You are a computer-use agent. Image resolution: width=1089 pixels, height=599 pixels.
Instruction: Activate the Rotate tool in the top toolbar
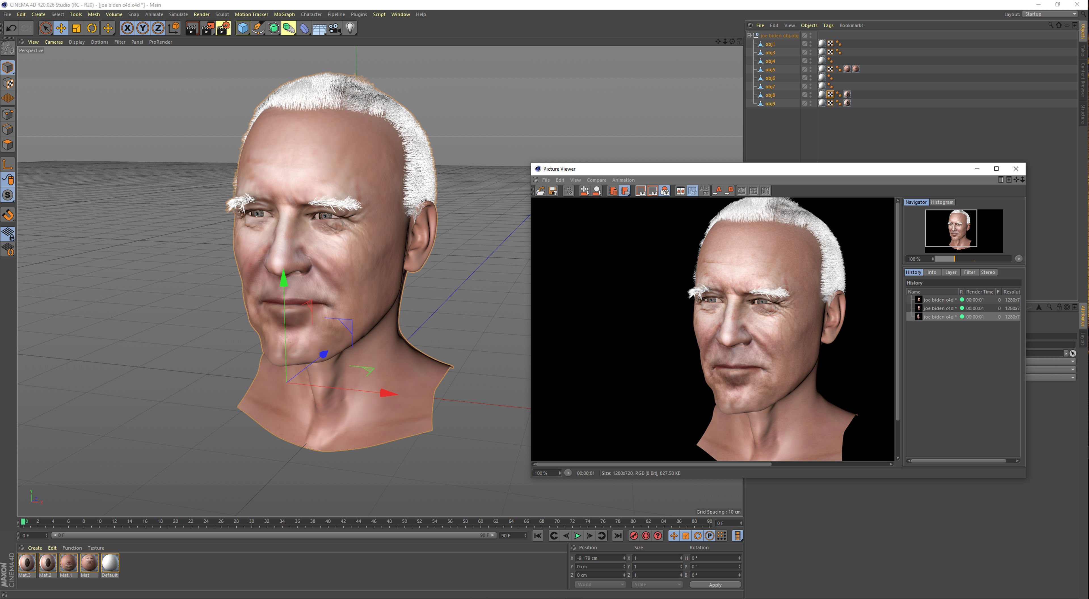(91, 28)
